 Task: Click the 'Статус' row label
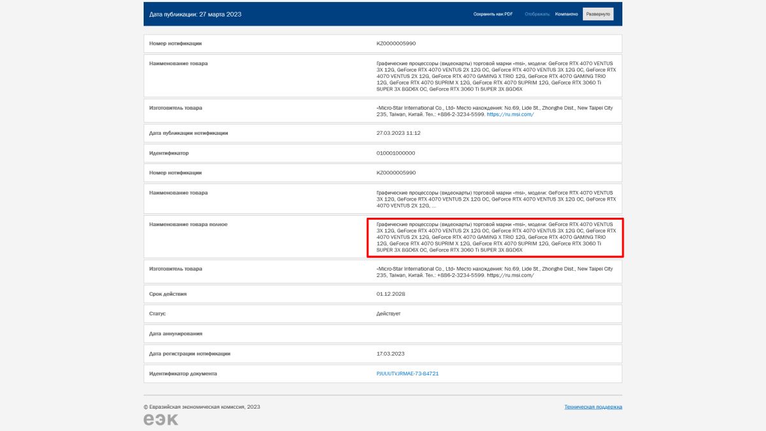(157, 314)
